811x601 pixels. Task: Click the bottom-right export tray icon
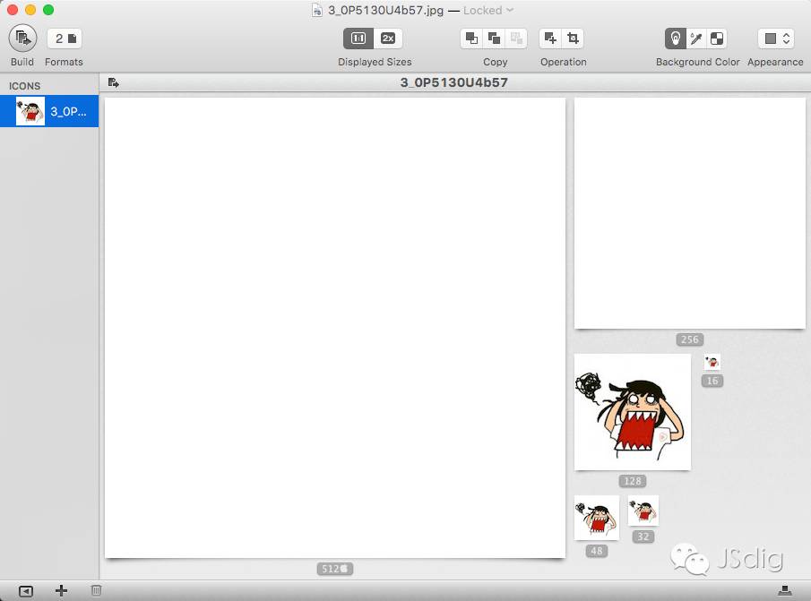click(785, 590)
